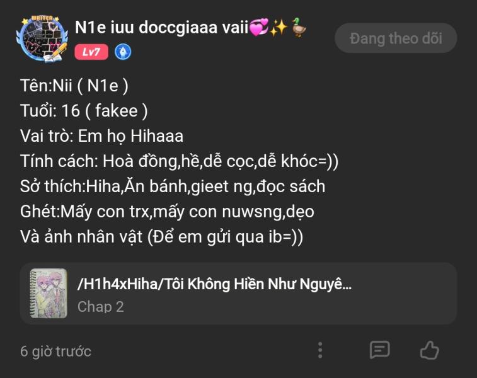
Task: Open the comments via speech bubble icon
Action: 379,350
